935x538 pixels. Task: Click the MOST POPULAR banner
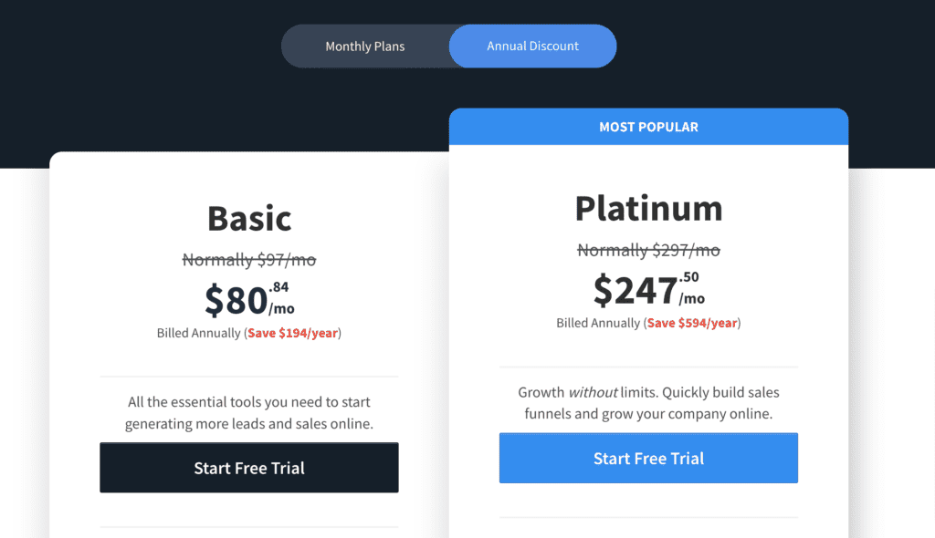click(x=649, y=127)
